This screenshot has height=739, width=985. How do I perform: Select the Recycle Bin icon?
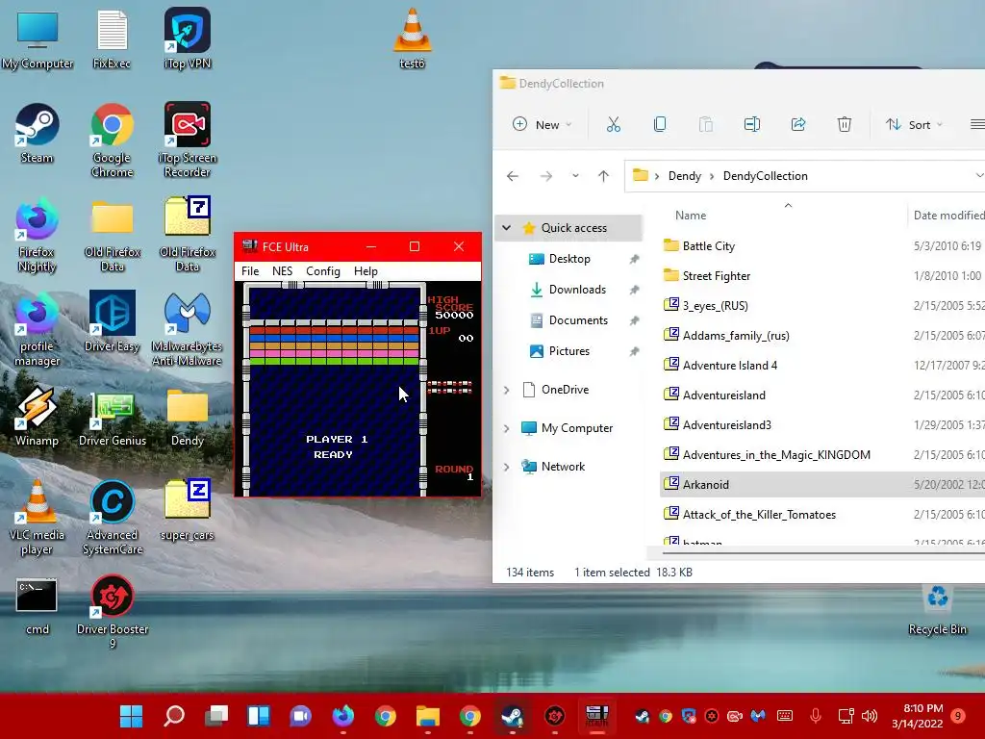coord(937,609)
